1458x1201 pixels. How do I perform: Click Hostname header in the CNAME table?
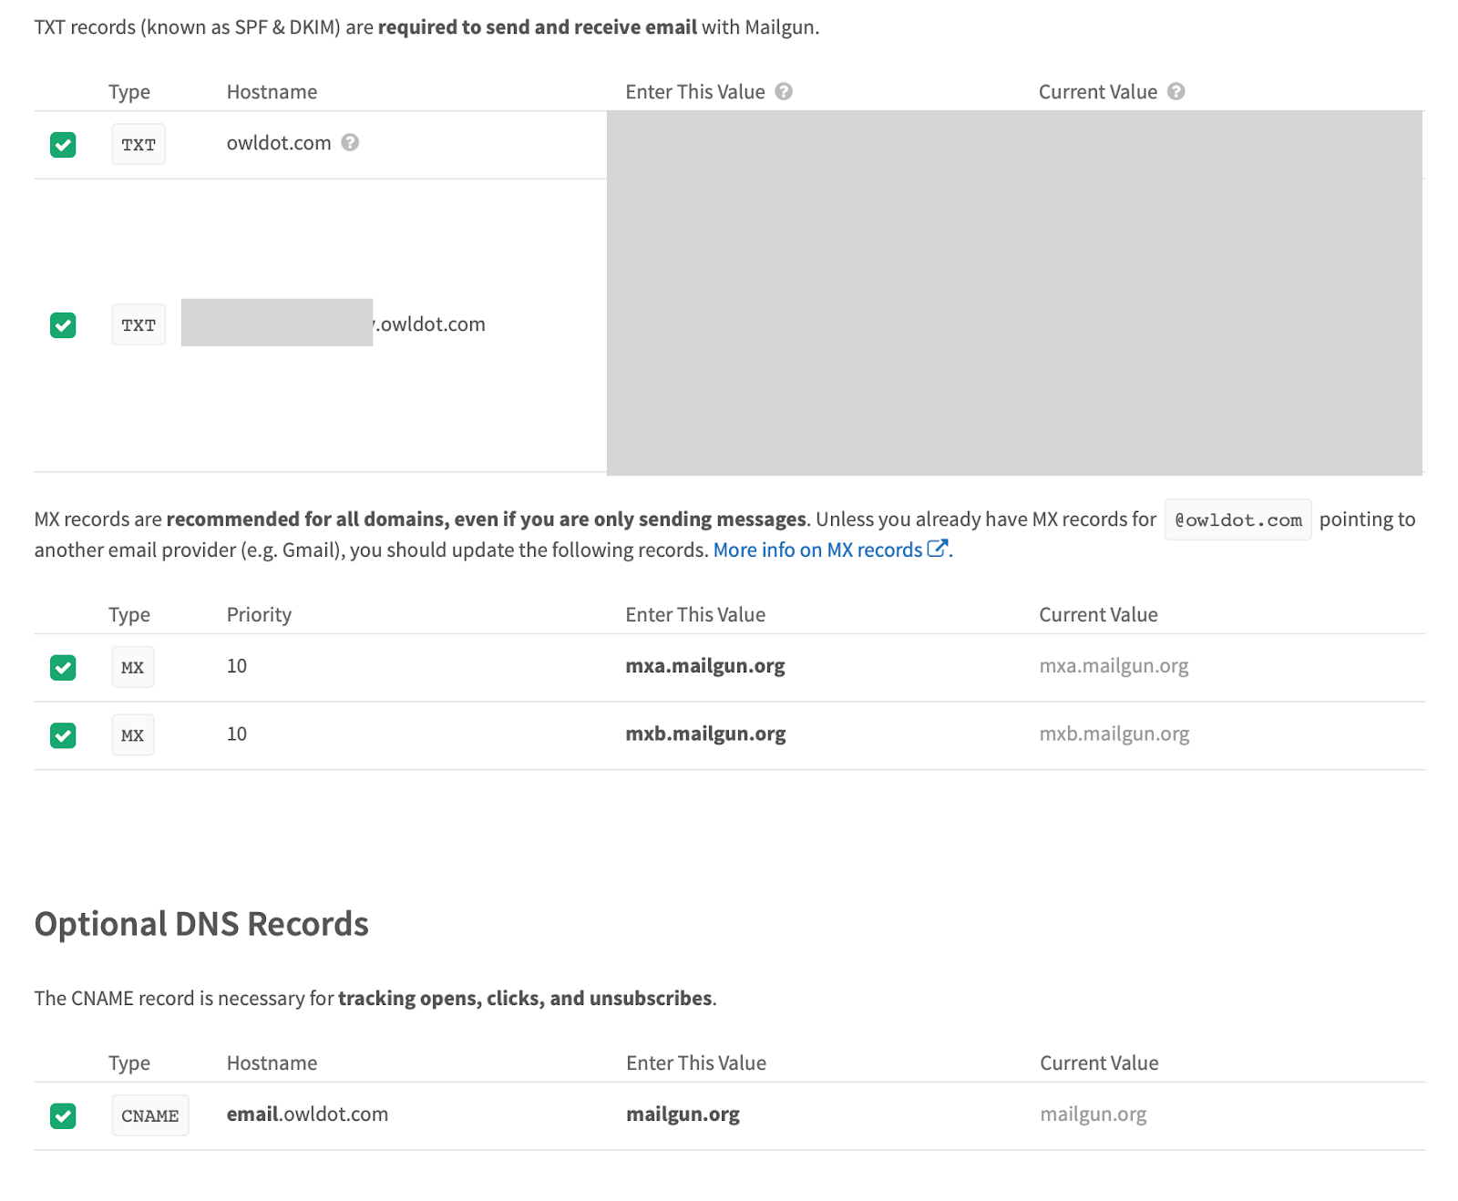pyautogui.click(x=272, y=1062)
